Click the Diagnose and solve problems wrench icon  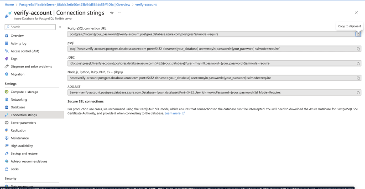tap(6, 66)
